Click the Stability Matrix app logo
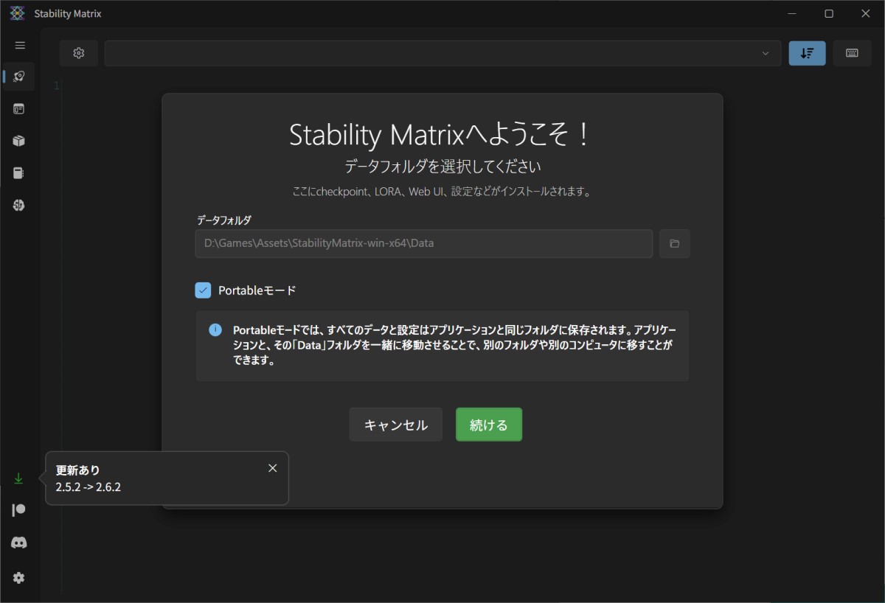The height and width of the screenshot is (603, 885). click(x=17, y=13)
